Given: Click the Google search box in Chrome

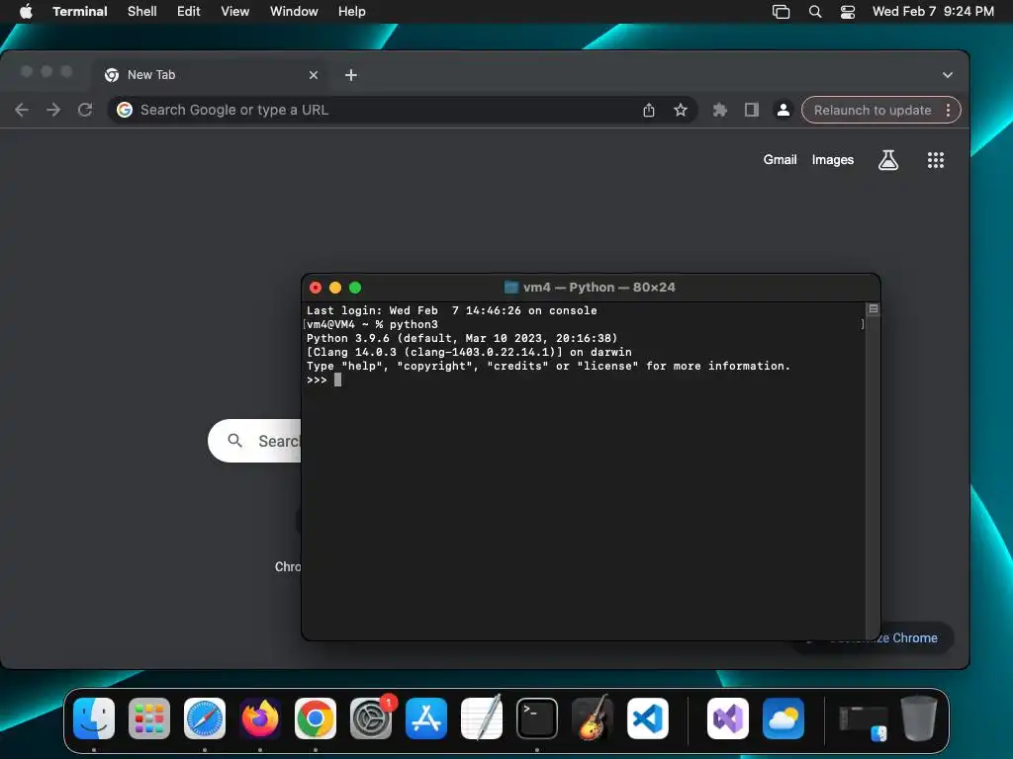Looking at the screenshot, I should [254, 441].
